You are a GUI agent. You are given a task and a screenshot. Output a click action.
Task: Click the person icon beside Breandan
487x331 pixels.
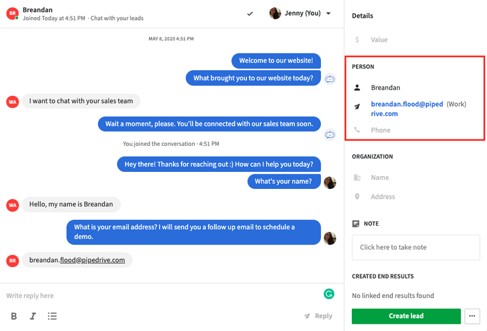tap(357, 88)
